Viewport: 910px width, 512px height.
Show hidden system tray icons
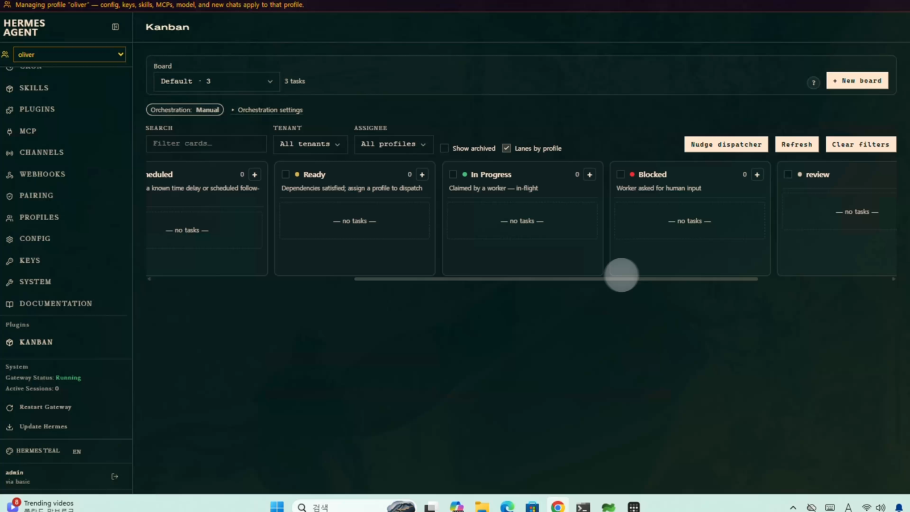[x=793, y=507]
